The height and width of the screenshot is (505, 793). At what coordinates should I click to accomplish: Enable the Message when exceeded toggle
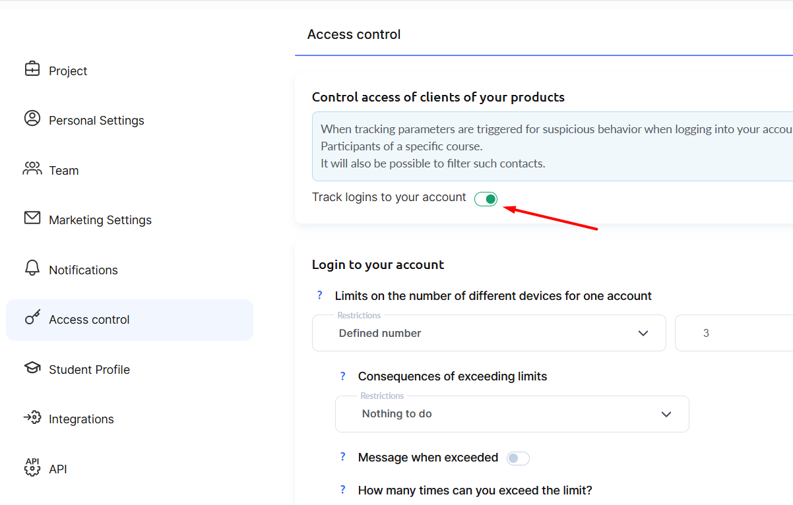coord(518,458)
